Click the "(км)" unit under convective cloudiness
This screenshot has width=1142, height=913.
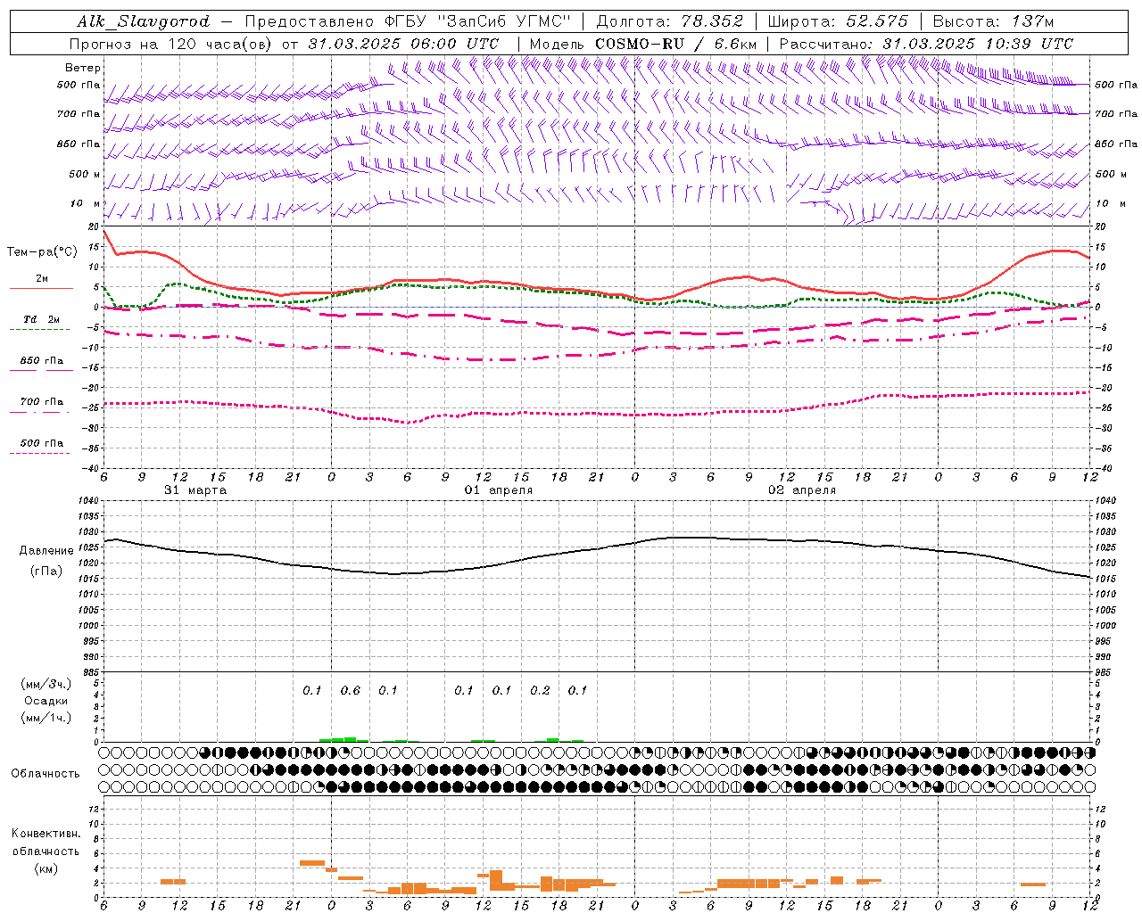(x=46, y=868)
